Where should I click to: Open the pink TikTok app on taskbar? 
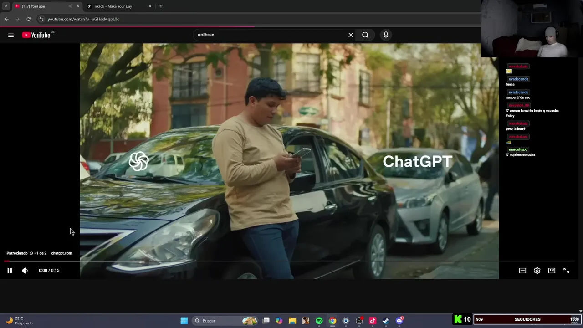click(373, 321)
